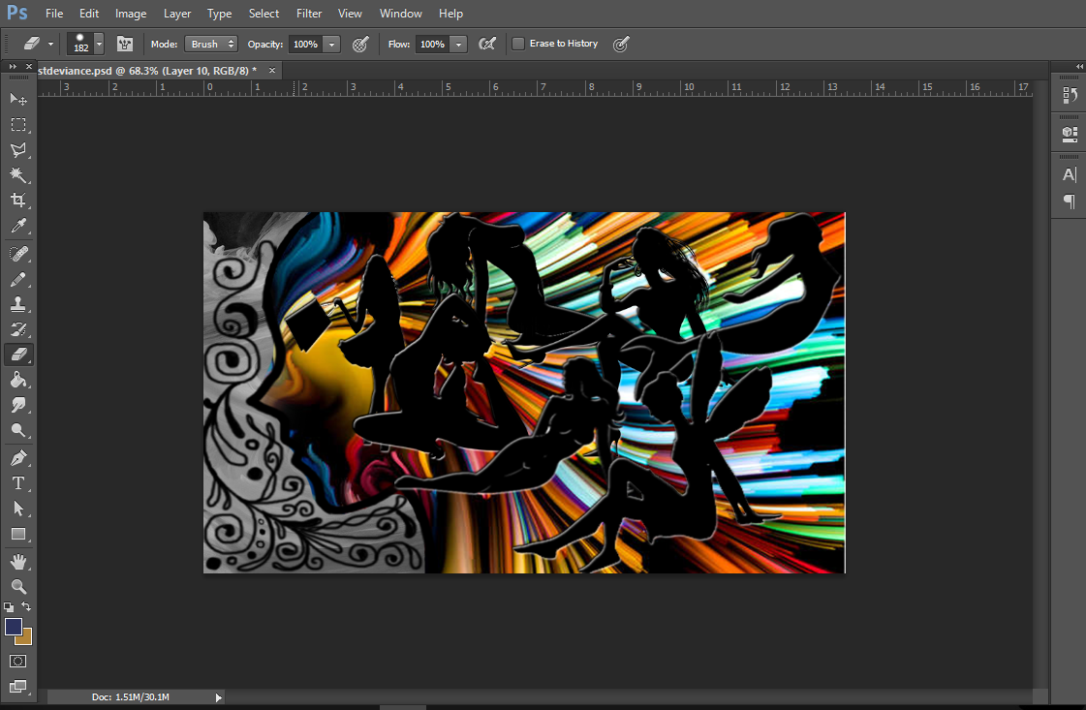Select the Rectangular Marquee tool

[x=18, y=125]
